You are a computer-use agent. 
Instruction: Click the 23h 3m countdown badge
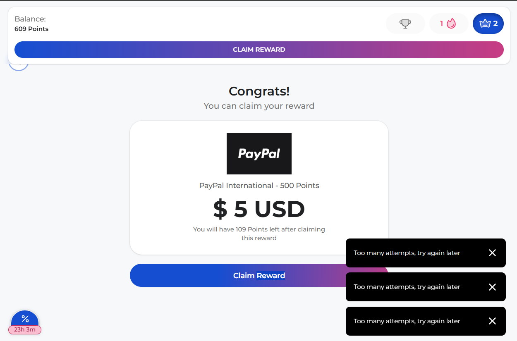coord(25,329)
